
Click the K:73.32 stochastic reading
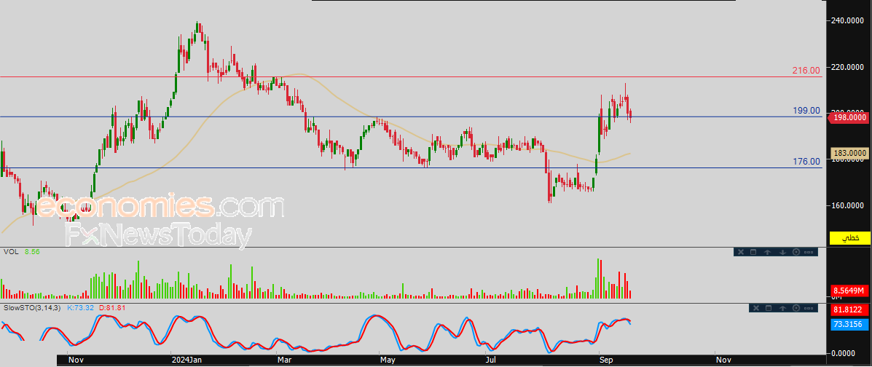point(80,307)
